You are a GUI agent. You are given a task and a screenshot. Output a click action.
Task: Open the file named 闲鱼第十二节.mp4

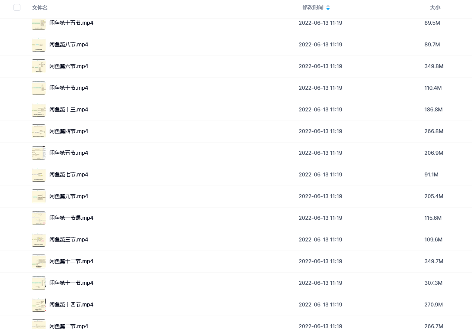pos(71,261)
